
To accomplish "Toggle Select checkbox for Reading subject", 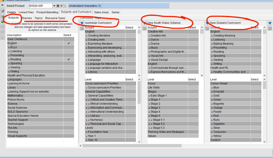I will coord(69,59).
